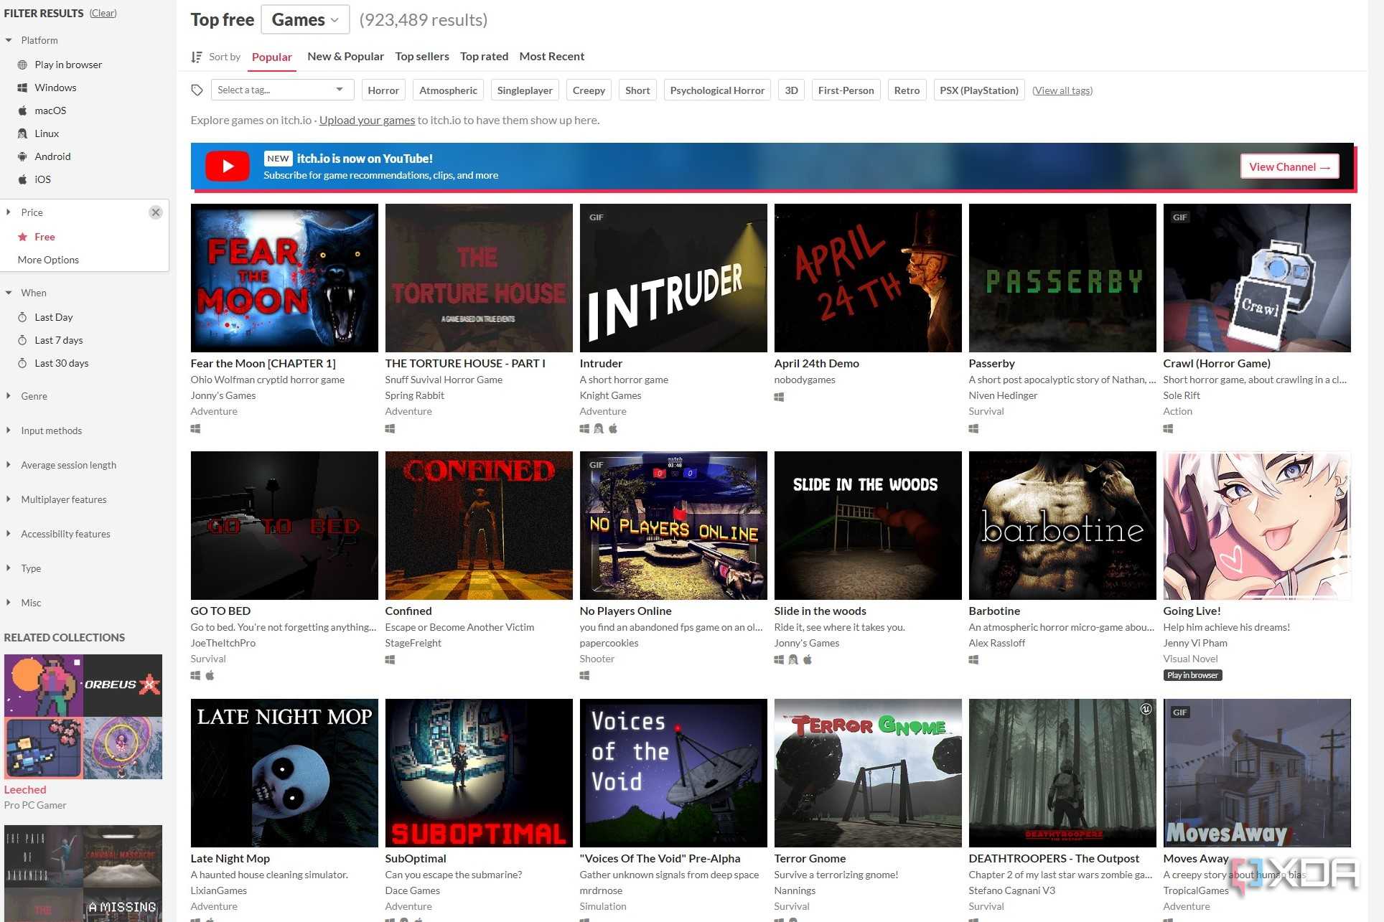Click the Horror tag button
The height and width of the screenshot is (922, 1384).
click(x=383, y=90)
